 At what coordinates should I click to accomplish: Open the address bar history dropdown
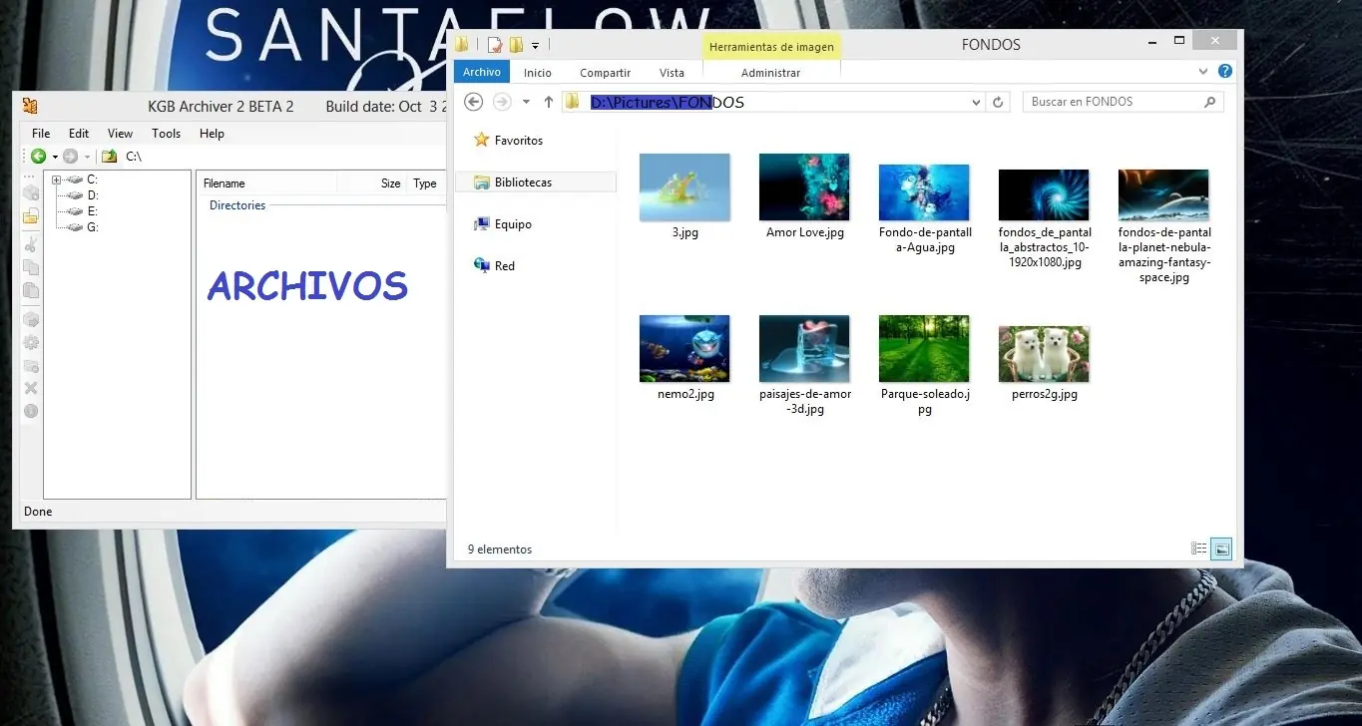(976, 102)
